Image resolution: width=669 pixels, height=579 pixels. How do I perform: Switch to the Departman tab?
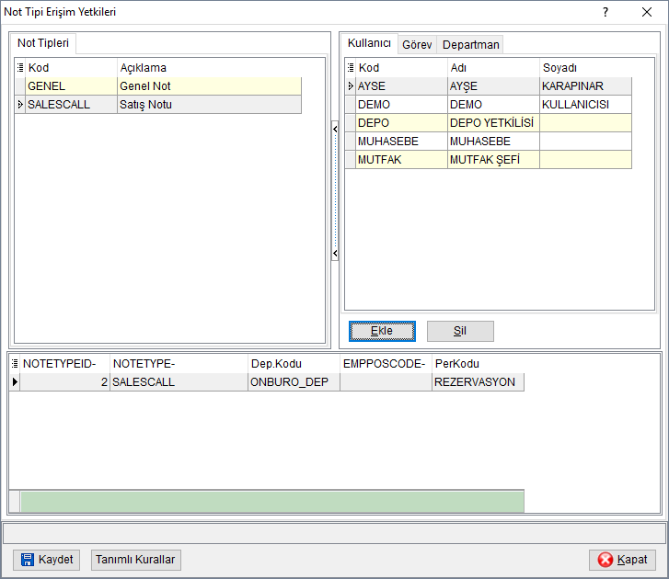point(470,45)
